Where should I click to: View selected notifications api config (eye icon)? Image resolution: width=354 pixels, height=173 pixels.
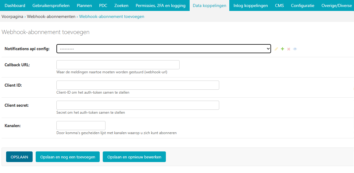coord(295,49)
